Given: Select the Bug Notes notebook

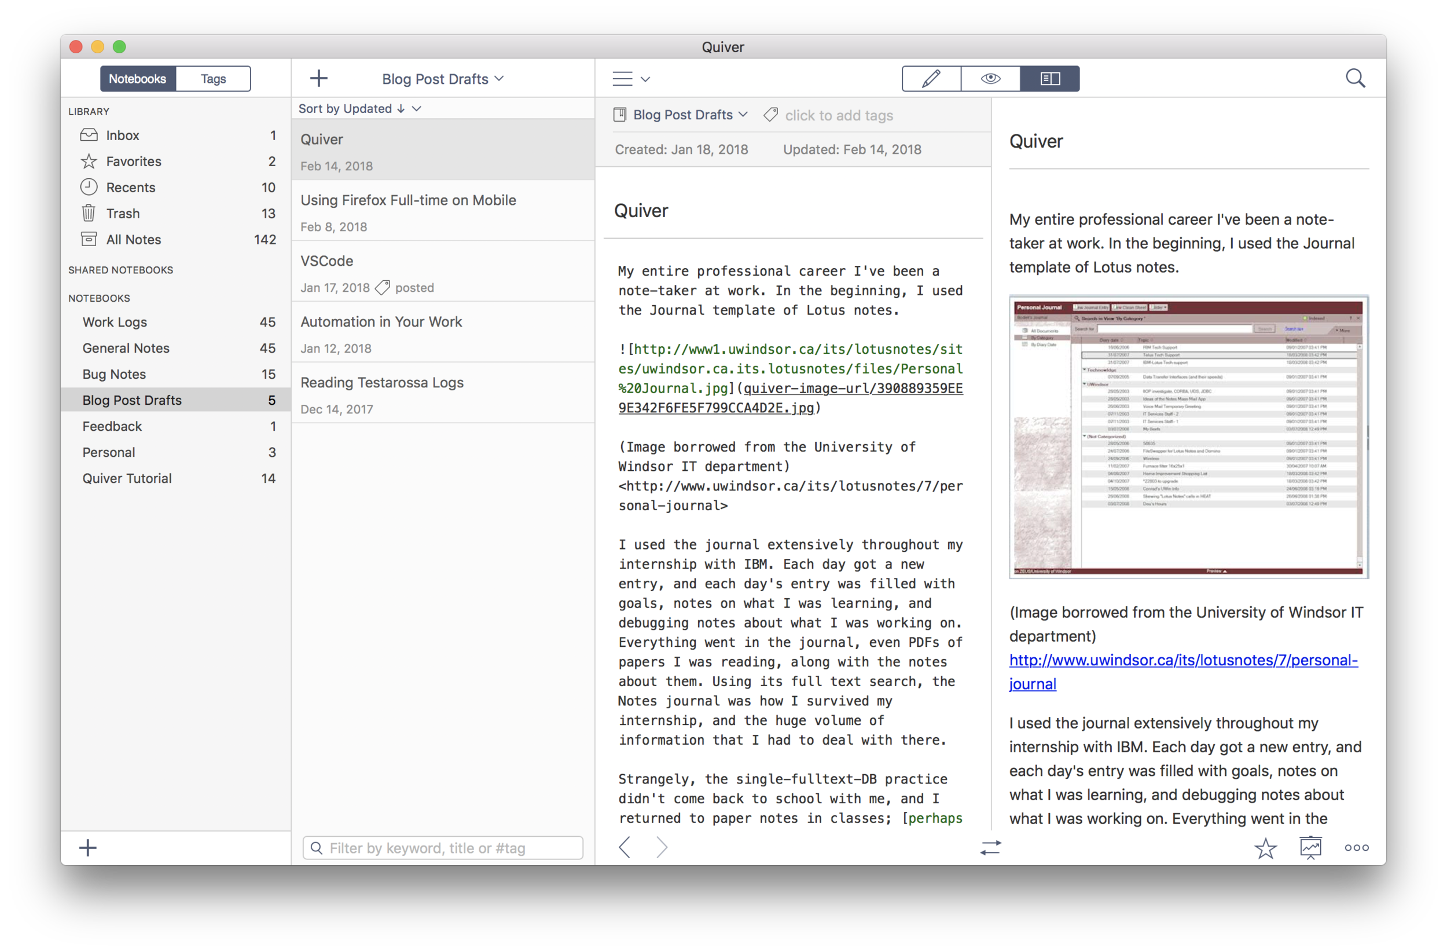Looking at the screenshot, I should point(176,374).
